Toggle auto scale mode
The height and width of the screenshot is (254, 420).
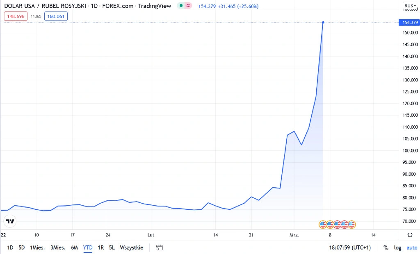coord(412,247)
